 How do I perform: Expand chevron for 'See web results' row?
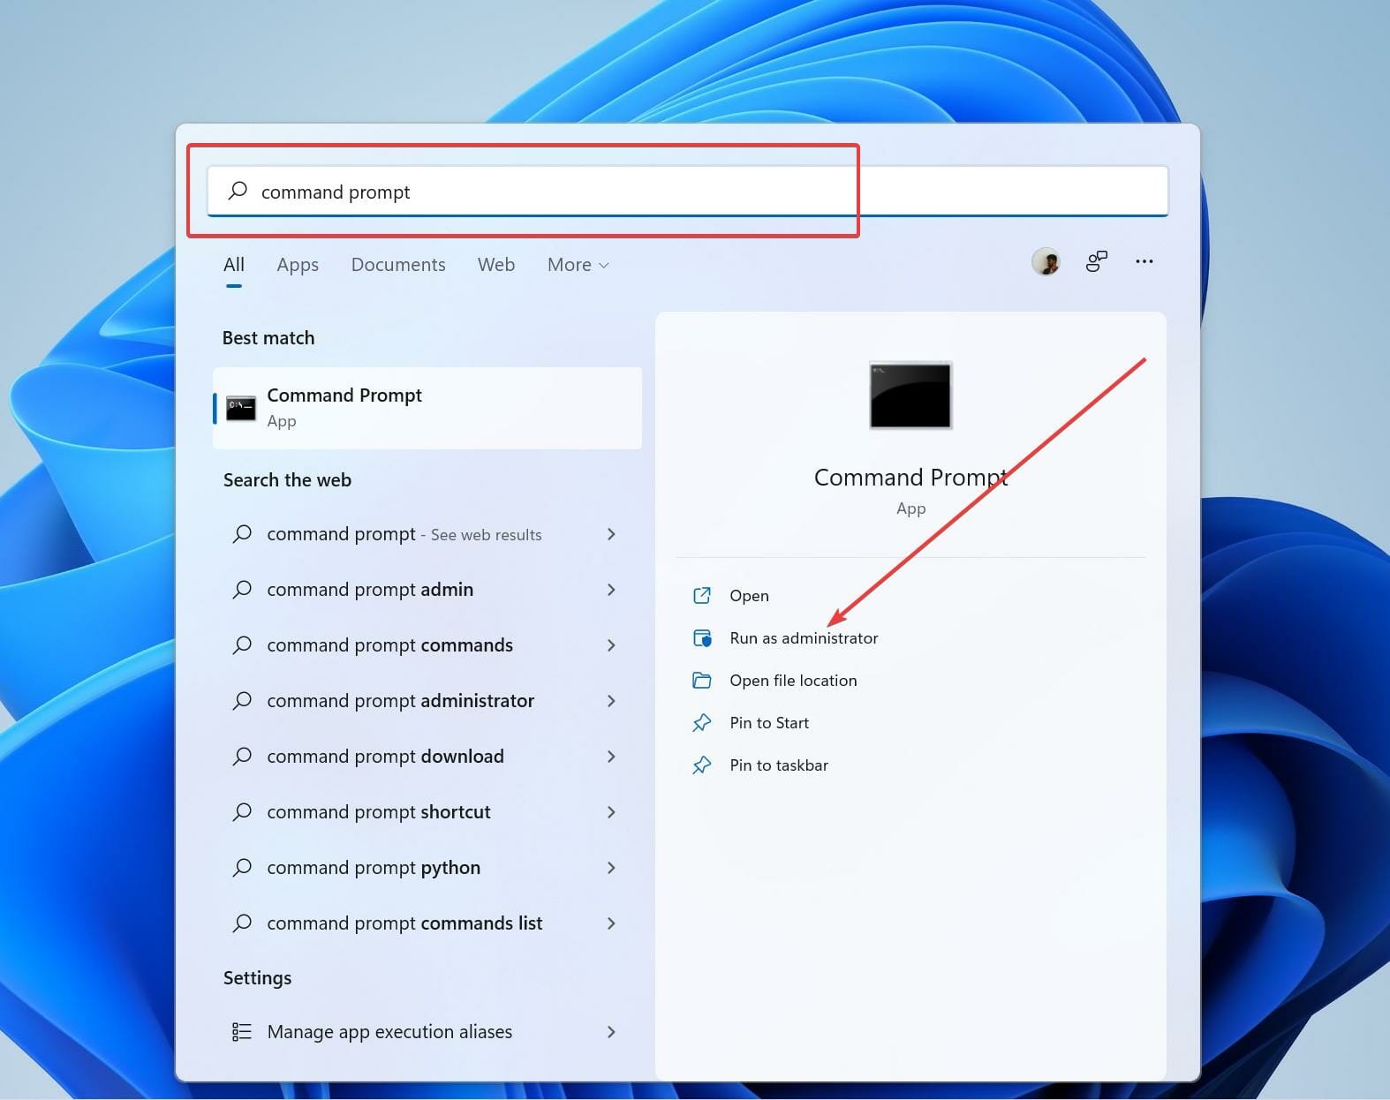(x=611, y=534)
